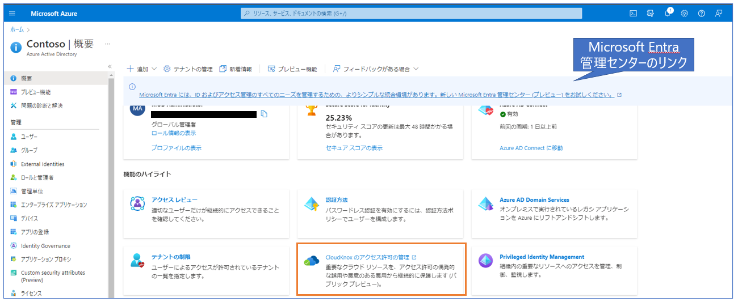Screen dimensions: 738x302
Task: Collapse the left sidebar with double chevron
Action: click(110, 66)
